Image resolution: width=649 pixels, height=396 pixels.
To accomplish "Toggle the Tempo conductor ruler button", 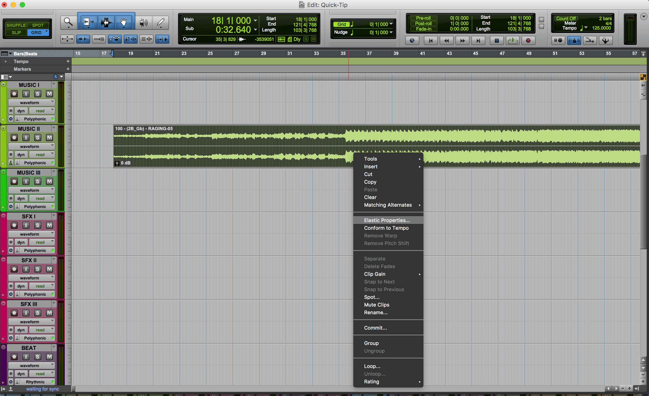I will coord(605,40).
